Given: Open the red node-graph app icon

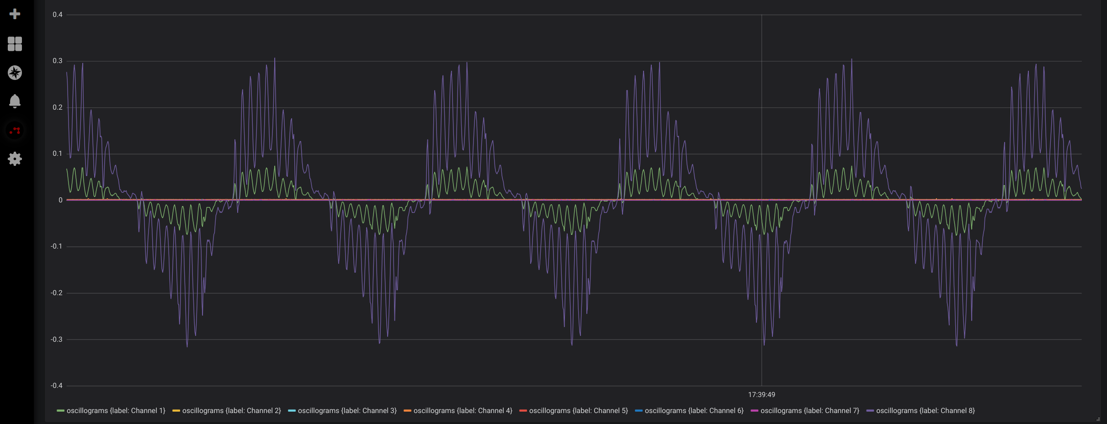Looking at the screenshot, I should click(15, 130).
